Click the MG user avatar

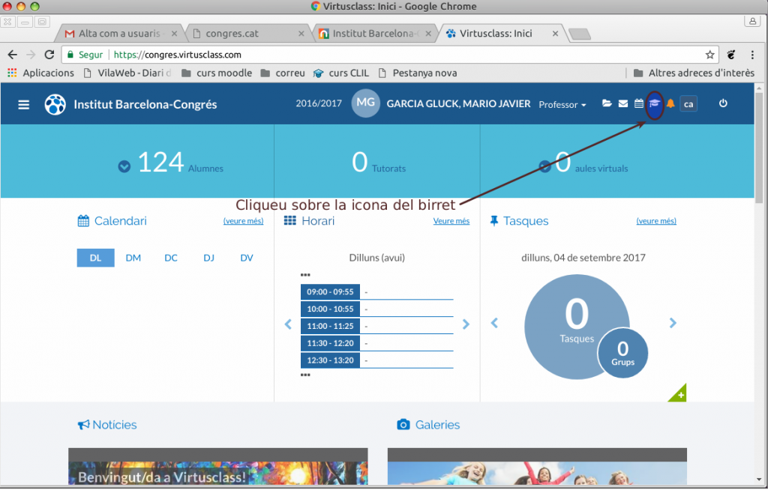coord(365,103)
